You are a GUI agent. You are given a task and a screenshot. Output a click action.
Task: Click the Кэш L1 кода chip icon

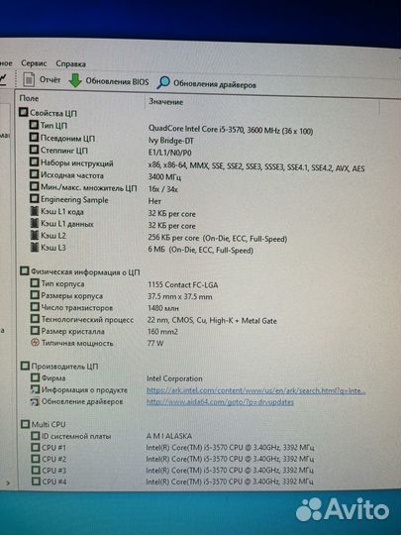35,211
